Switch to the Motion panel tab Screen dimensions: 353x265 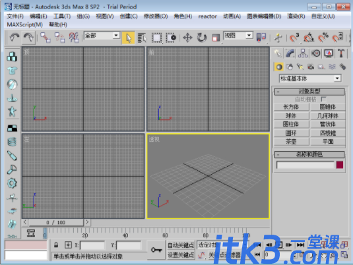tap(316, 53)
